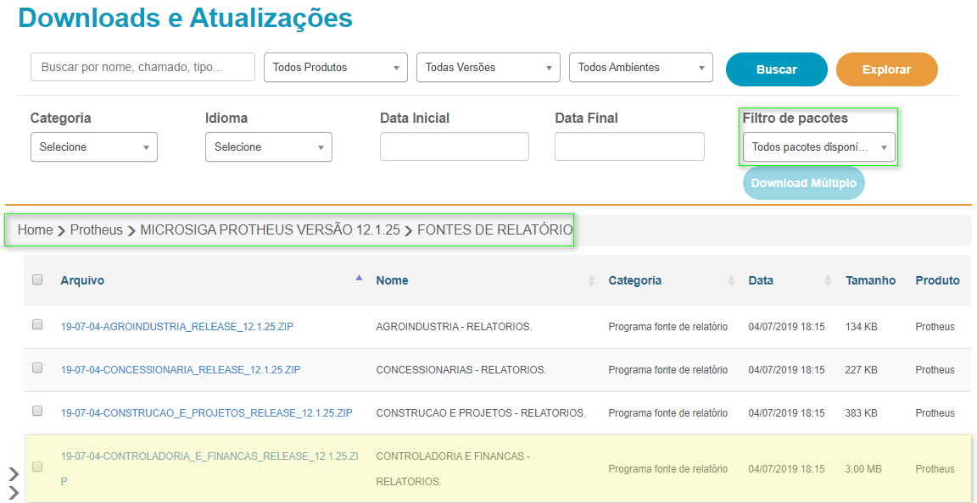Open the Idioma Selecione dropdown
The height and width of the screenshot is (503, 977).
[x=269, y=147]
